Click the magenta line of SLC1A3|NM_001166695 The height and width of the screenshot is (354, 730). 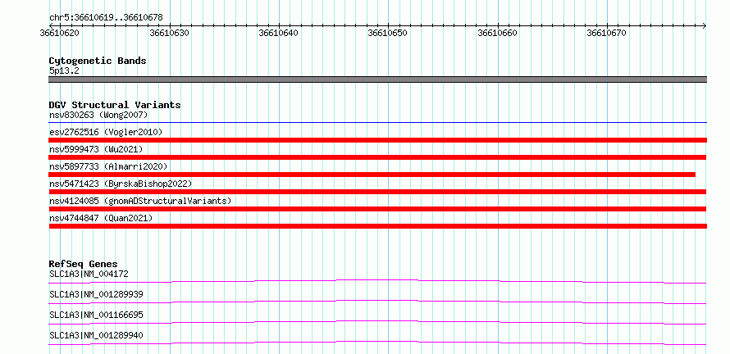tap(377, 322)
